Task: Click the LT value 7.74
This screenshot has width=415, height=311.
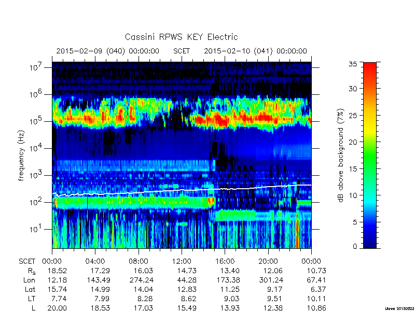Action: coord(59,299)
